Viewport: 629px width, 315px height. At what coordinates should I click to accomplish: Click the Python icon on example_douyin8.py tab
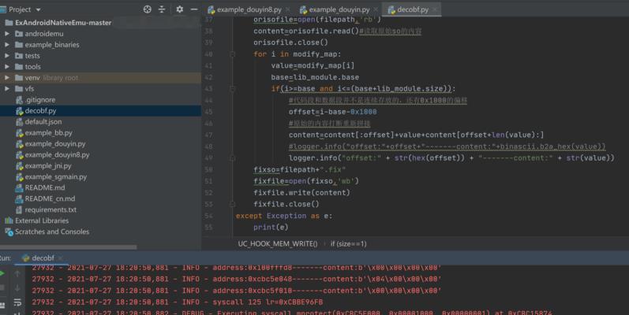click(x=211, y=9)
